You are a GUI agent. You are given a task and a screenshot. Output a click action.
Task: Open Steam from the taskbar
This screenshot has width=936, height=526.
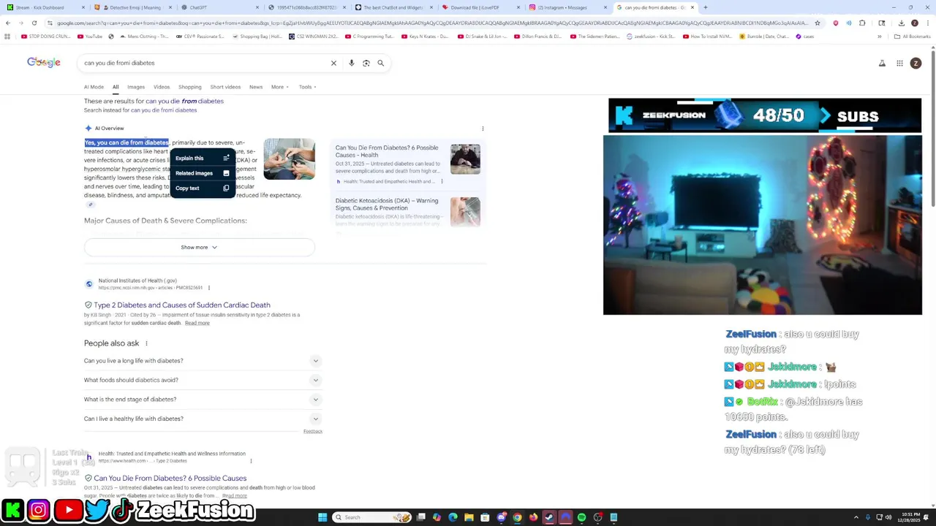(549, 517)
